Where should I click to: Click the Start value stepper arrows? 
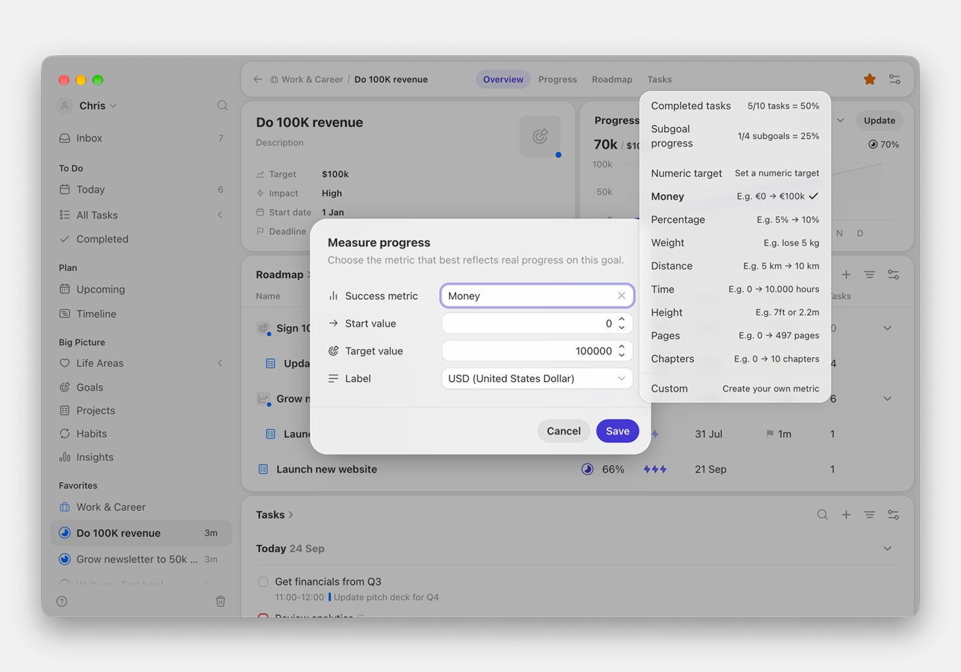point(621,324)
